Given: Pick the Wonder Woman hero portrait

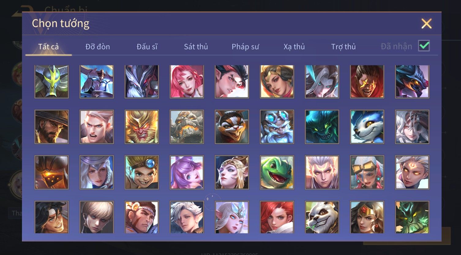Looking at the screenshot, I should coord(367,217).
